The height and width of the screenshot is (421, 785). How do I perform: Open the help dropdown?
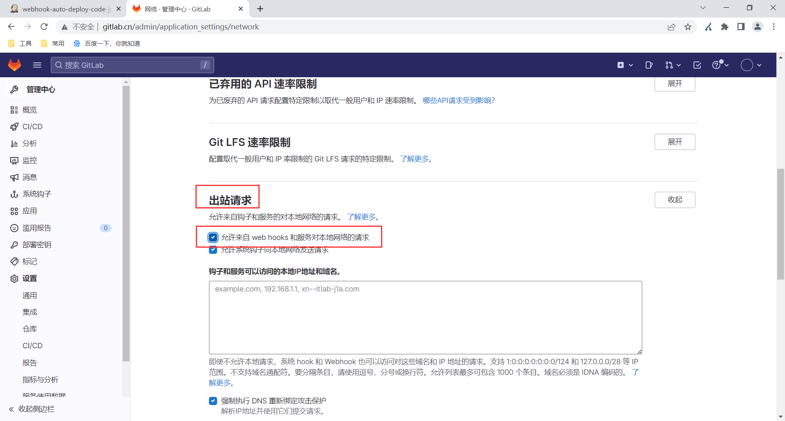coord(720,65)
